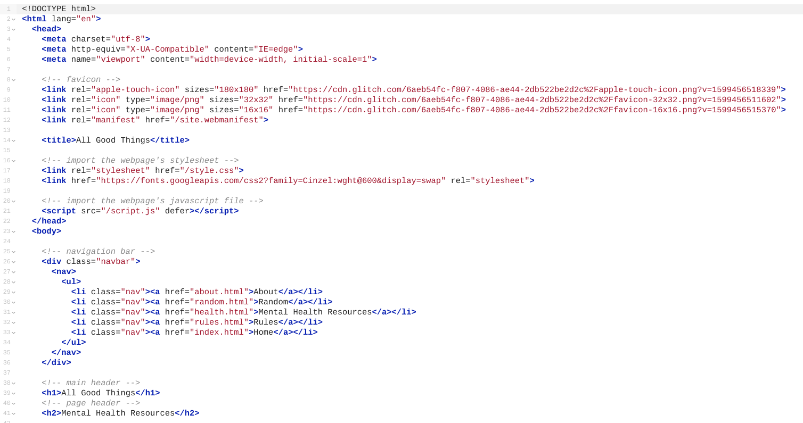This screenshot has height=423, width=803.
Task: Click the "apple-touch-icon" rel value
Action: pos(135,90)
